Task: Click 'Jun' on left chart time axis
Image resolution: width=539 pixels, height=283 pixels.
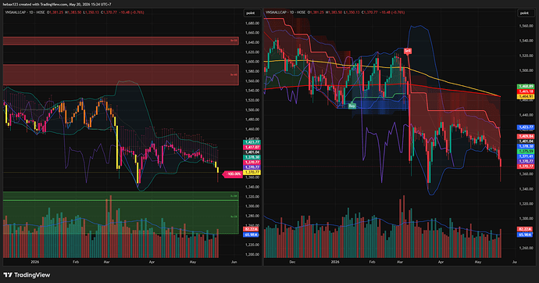Action: [x=234, y=262]
